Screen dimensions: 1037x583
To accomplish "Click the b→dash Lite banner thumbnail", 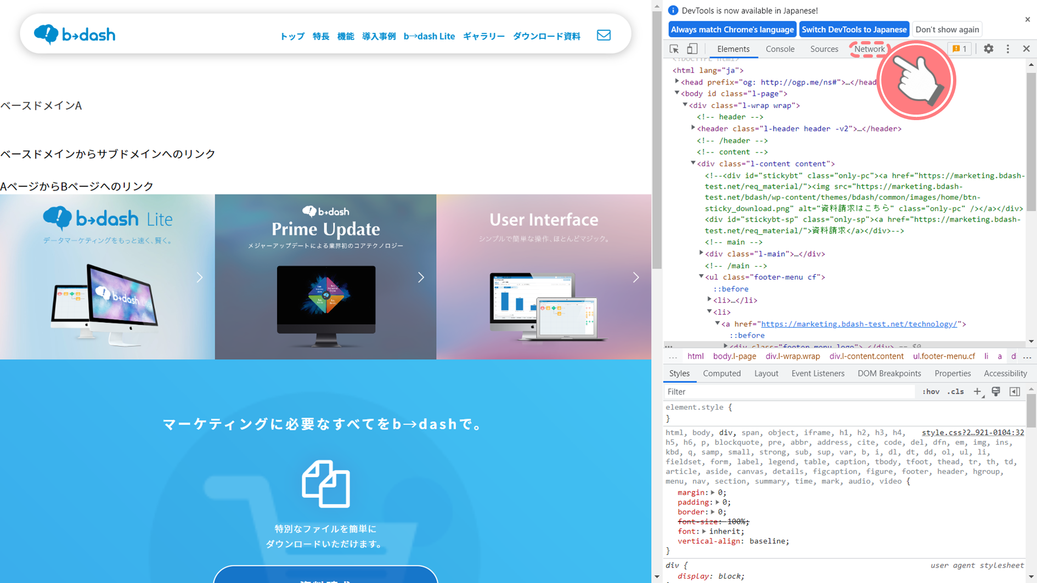I will coord(108,277).
